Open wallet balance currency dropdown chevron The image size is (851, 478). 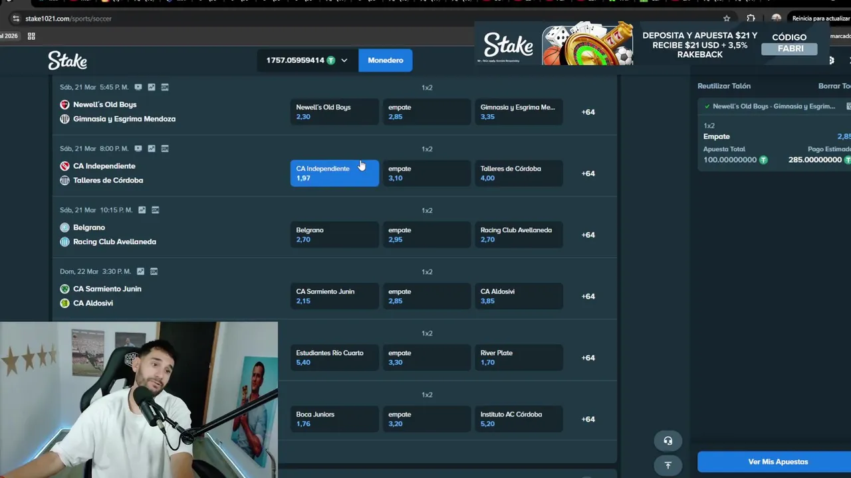344,60
